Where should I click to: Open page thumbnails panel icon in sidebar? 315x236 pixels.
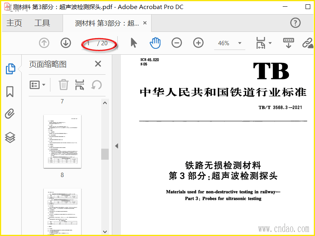10,69
